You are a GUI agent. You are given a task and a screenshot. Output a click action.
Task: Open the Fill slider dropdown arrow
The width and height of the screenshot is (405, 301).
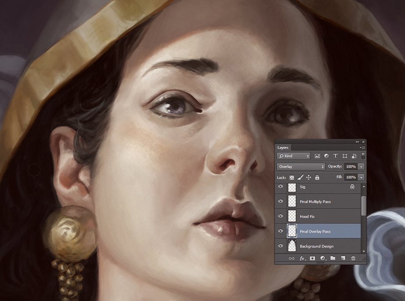[x=361, y=177]
